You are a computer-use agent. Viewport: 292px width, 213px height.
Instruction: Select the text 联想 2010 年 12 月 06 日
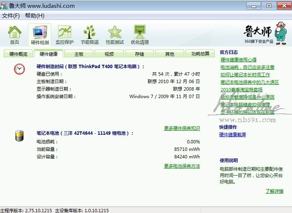(174, 81)
